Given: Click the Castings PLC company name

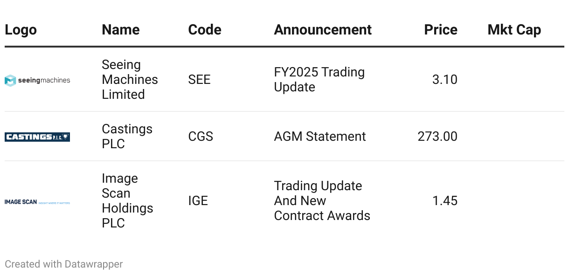Looking at the screenshot, I should click(127, 136).
